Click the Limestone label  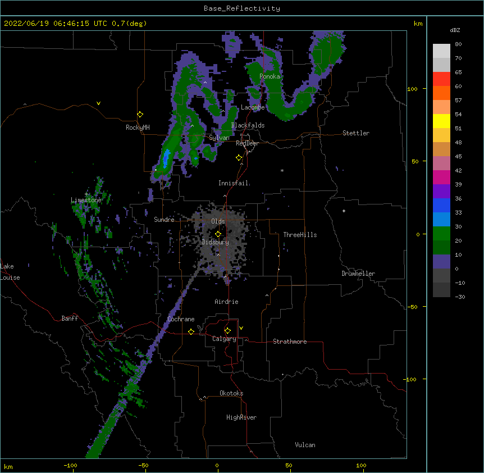86,200
